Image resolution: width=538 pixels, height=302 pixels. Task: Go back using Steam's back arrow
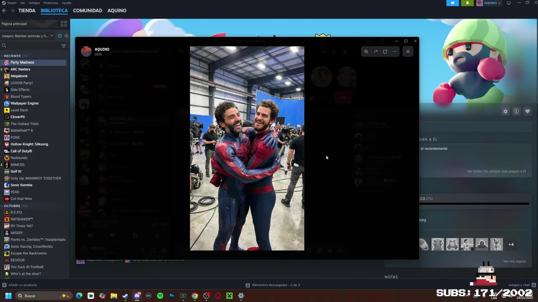4,10
